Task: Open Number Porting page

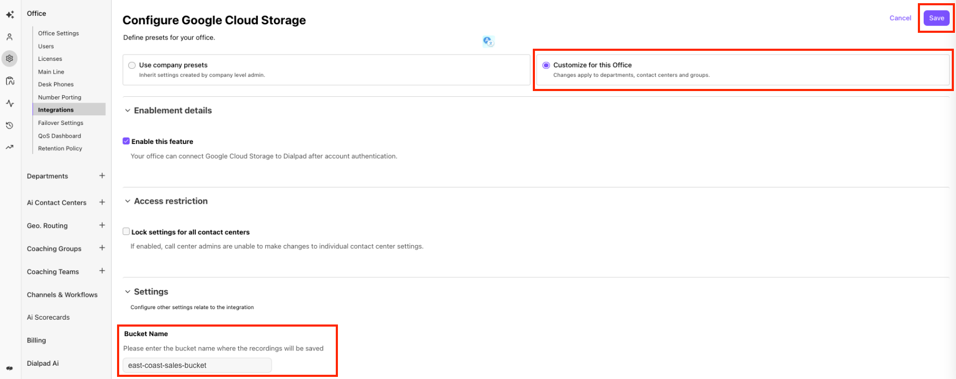Action: click(x=59, y=97)
